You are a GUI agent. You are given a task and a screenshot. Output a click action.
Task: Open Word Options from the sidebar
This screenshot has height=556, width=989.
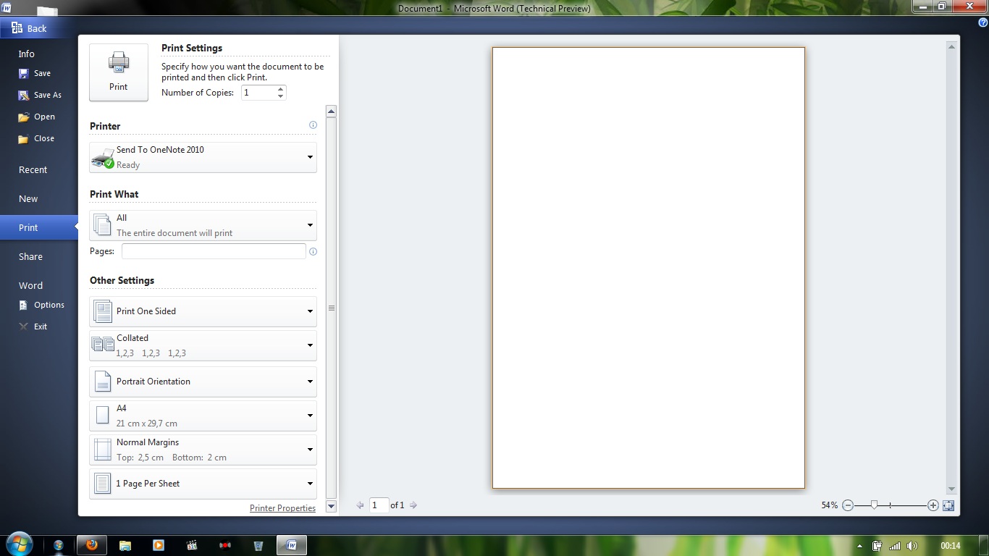point(41,305)
